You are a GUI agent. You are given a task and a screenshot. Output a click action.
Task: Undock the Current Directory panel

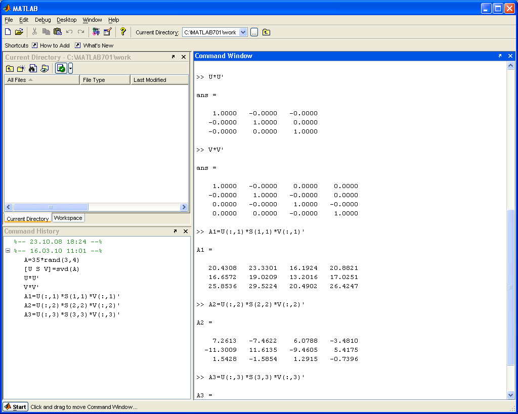click(174, 57)
